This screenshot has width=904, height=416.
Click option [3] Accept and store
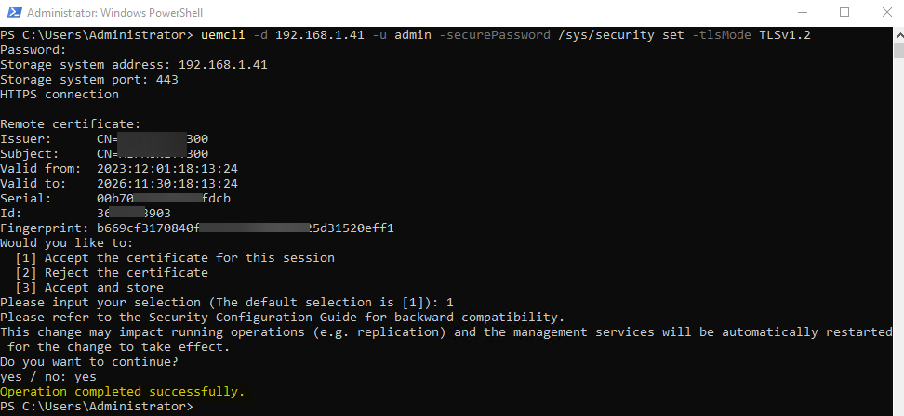[x=89, y=288]
